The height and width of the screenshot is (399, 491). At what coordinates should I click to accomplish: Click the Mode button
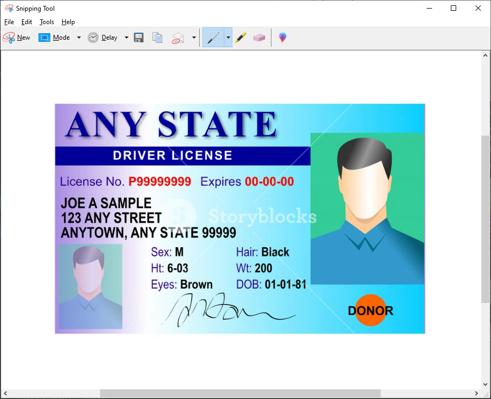55,38
